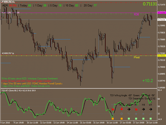This screenshot has width=166, height=125.
Task: Click the '9 Jun 2016' time axis label
Action: pos(5,123)
